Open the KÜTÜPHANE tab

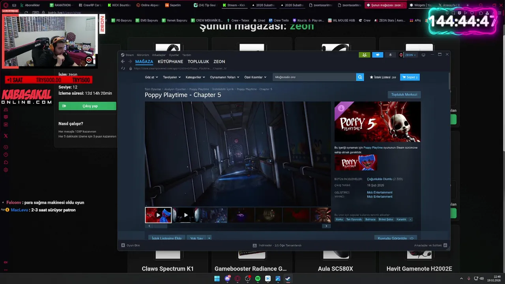coord(170,62)
